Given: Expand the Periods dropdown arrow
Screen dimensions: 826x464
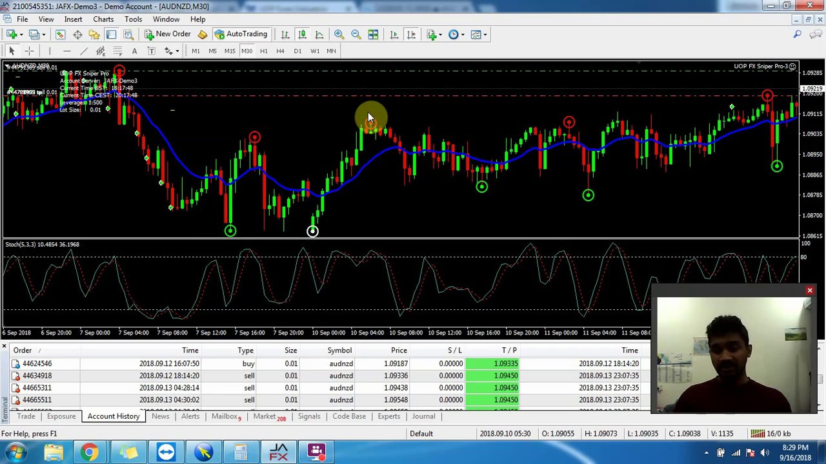Looking at the screenshot, I should (463, 34).
